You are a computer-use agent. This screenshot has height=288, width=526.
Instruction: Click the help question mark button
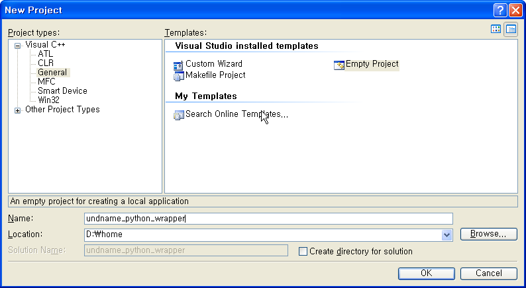point(500,11)
